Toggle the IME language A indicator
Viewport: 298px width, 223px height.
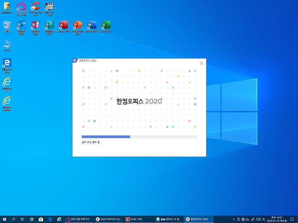(x=264, y=219)
